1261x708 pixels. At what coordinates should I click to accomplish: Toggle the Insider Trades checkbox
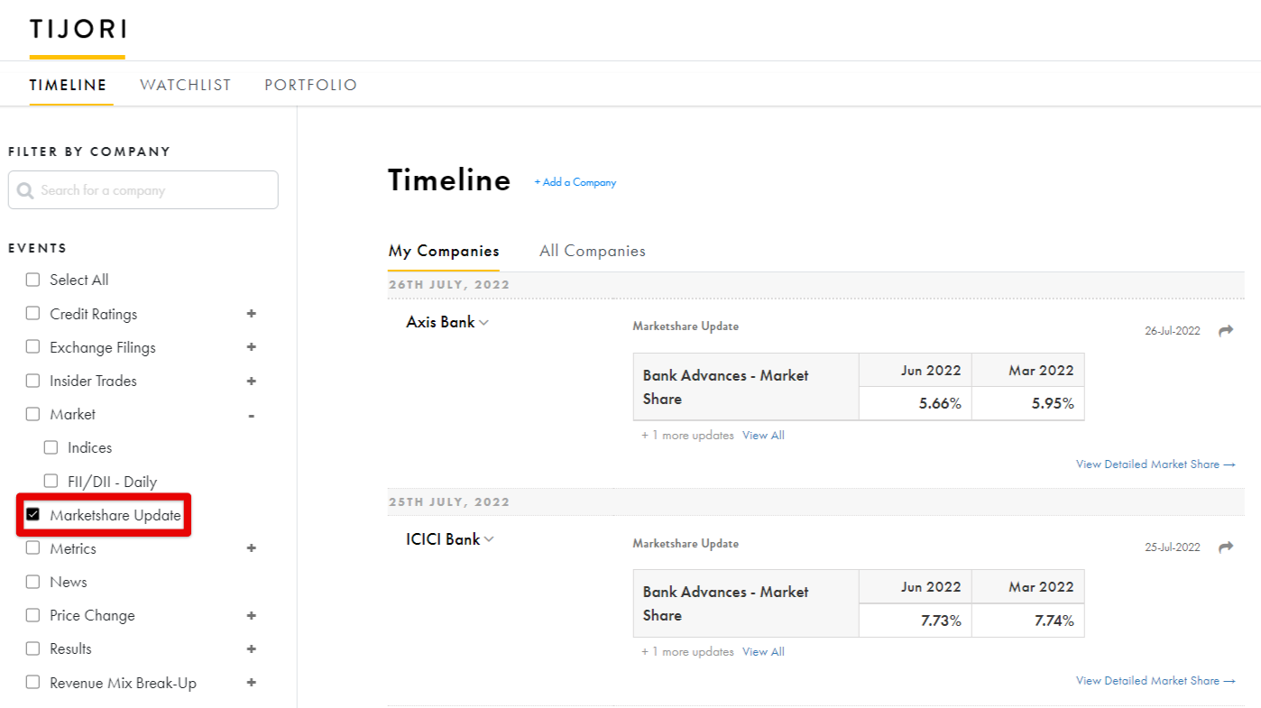click(33, 381)
